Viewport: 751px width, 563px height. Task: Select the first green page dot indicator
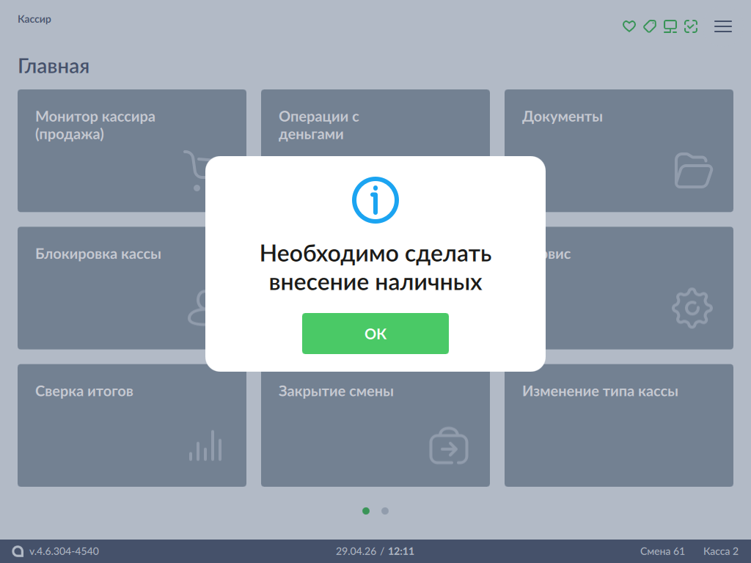pyautogui.click(x=366, y=511)
